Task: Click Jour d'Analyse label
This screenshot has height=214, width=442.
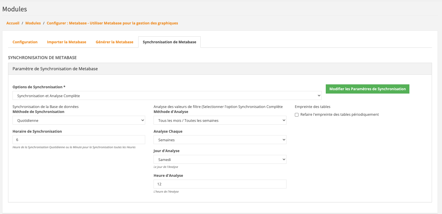Action: [166, 151]
